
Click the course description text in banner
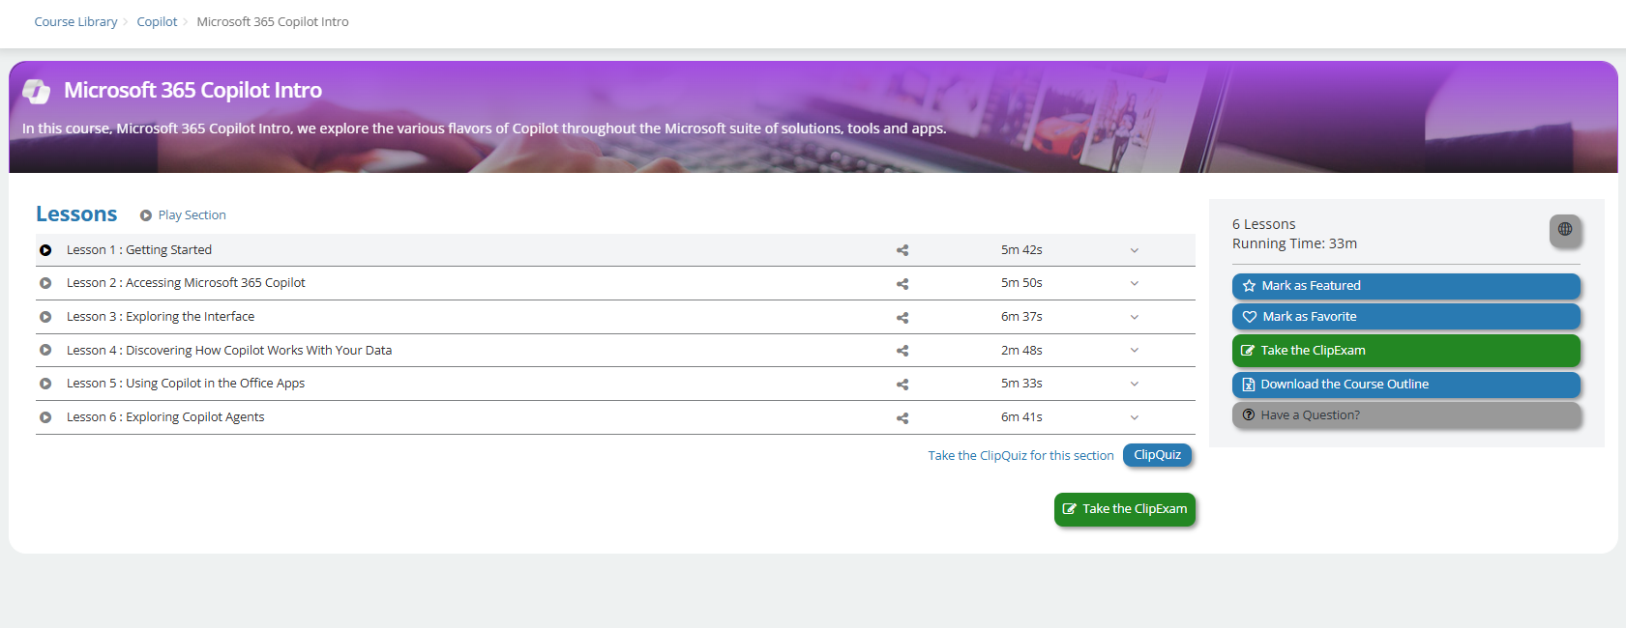[x=484, y=128]
